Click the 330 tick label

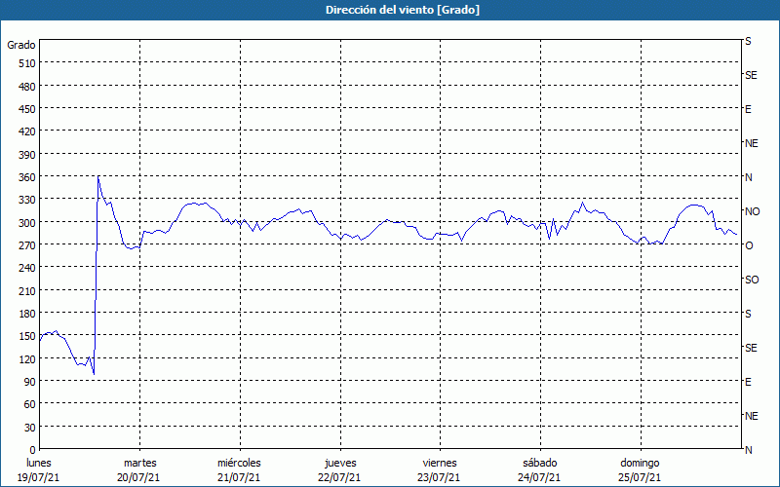coord(27,200)
